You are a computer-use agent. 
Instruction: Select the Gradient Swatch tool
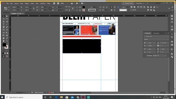4,35
